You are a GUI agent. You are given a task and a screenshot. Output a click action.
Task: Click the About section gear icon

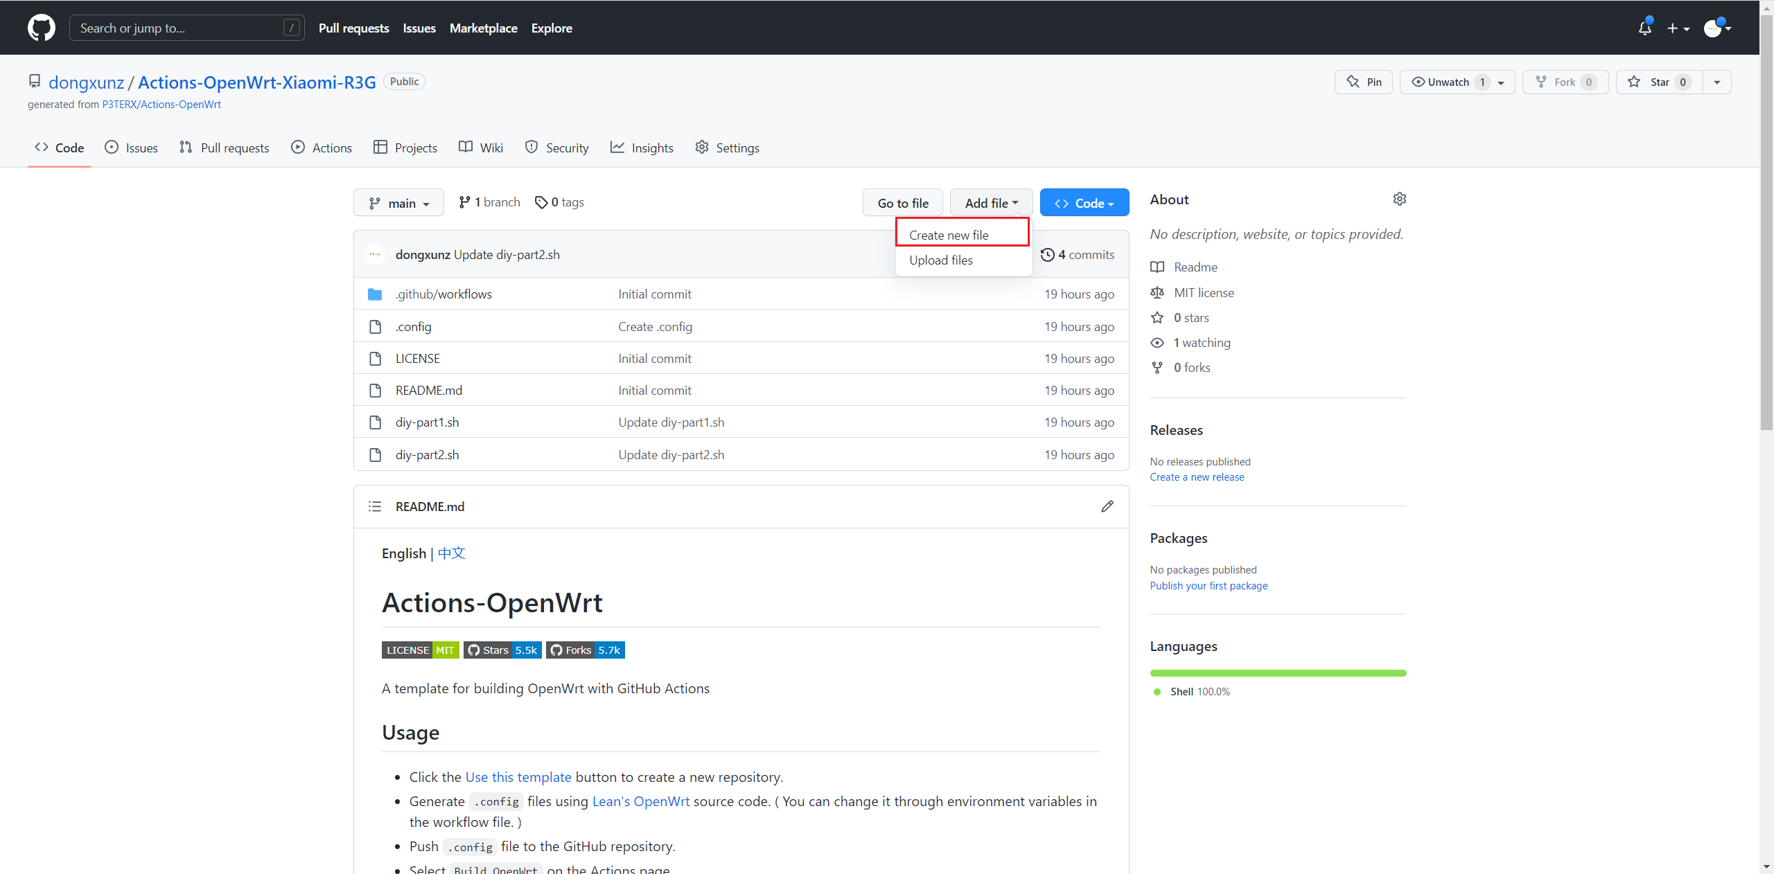(1399, 199)
